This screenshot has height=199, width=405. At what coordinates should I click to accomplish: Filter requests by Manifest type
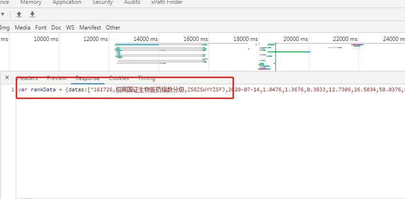[90, 27]
